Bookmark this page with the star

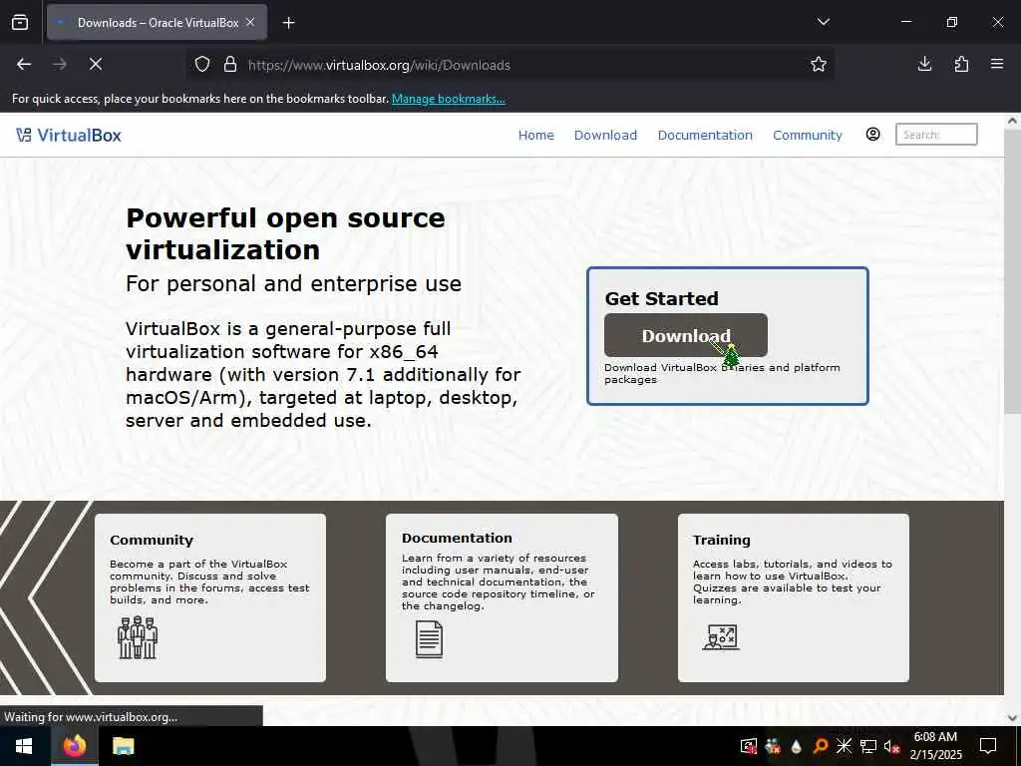pos(819,64)
